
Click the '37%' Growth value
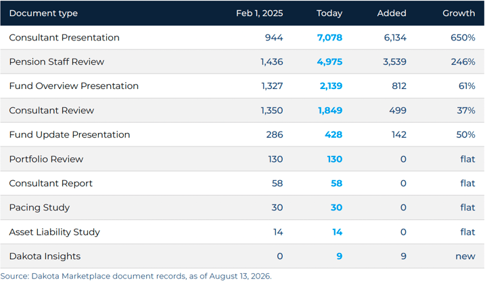[466, 111]
